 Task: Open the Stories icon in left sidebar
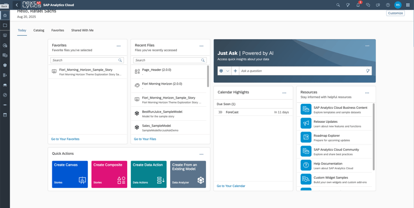coord(5,35)
